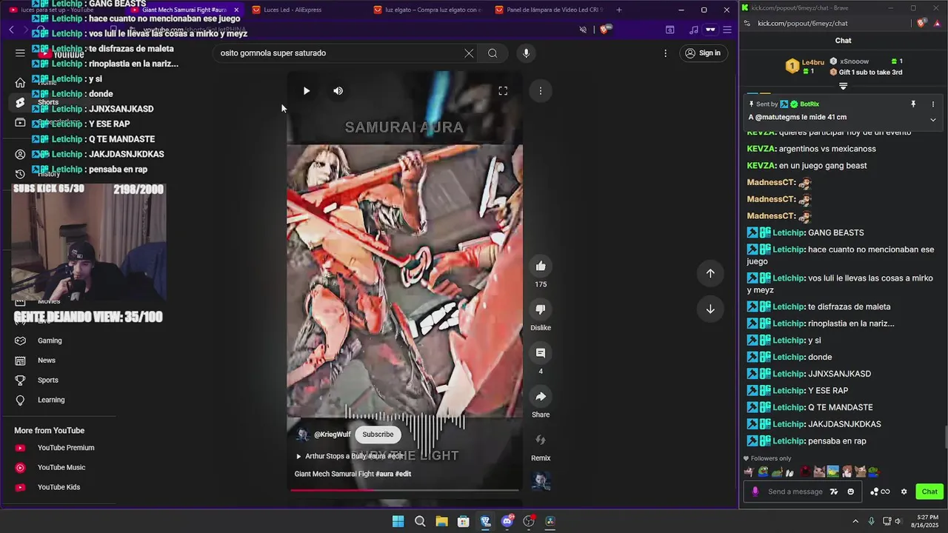Open Sports in YouTube sidebar

47,381
